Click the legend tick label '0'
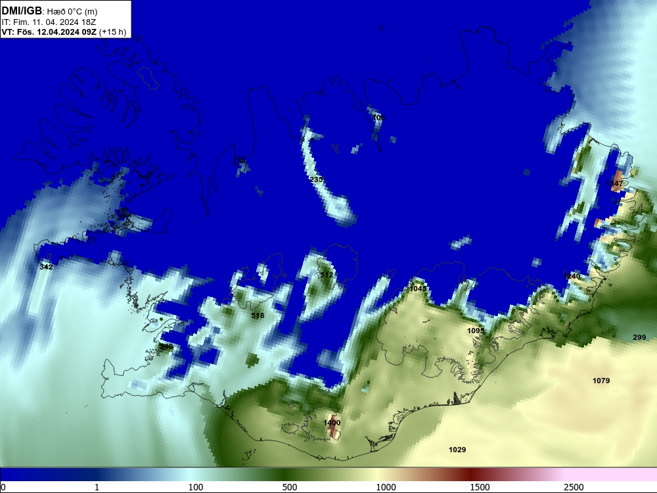 (x=3, y=487)
